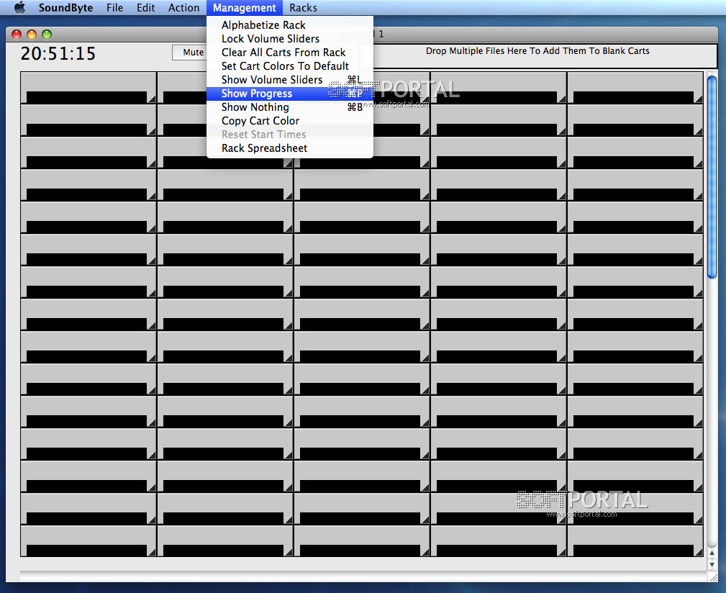This screenshot has height=593, width=726.
Task: Open the Racks menu
Action: pyautogui.click(x=303, y=8)
